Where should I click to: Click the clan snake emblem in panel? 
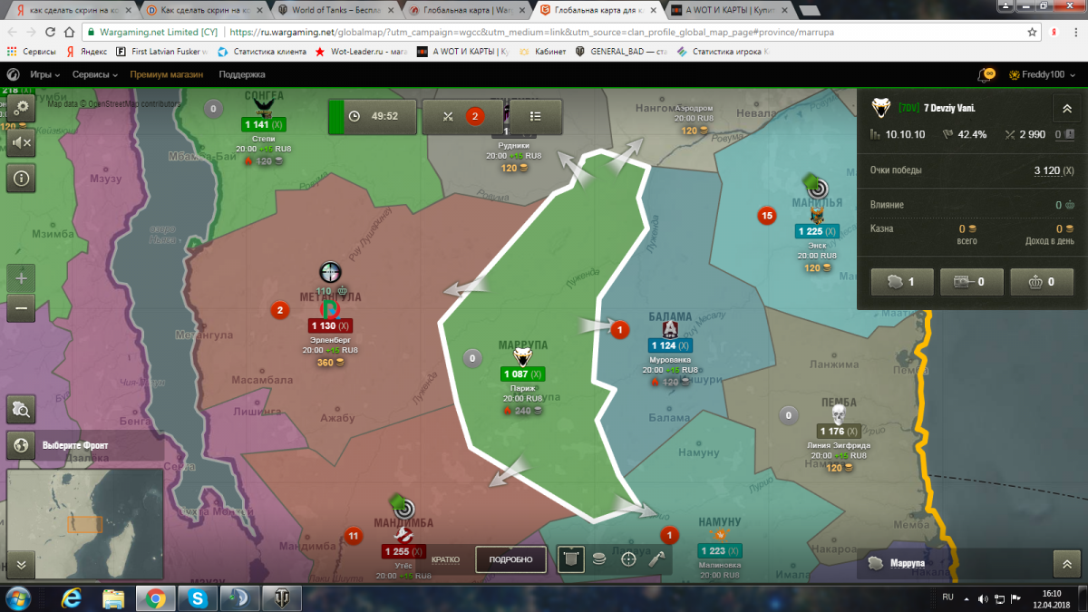[879, 108]
